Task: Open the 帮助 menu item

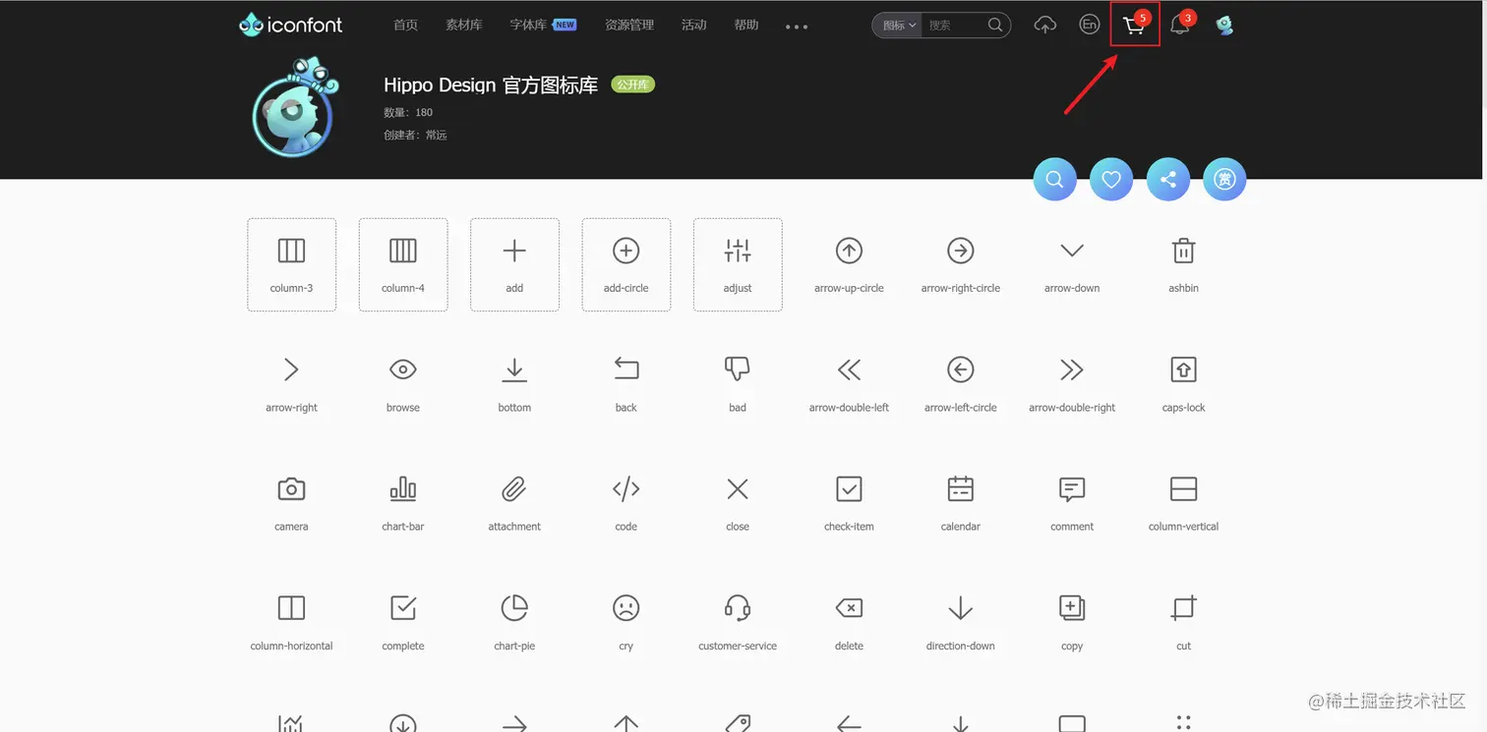Action: [x=746, y=26]
